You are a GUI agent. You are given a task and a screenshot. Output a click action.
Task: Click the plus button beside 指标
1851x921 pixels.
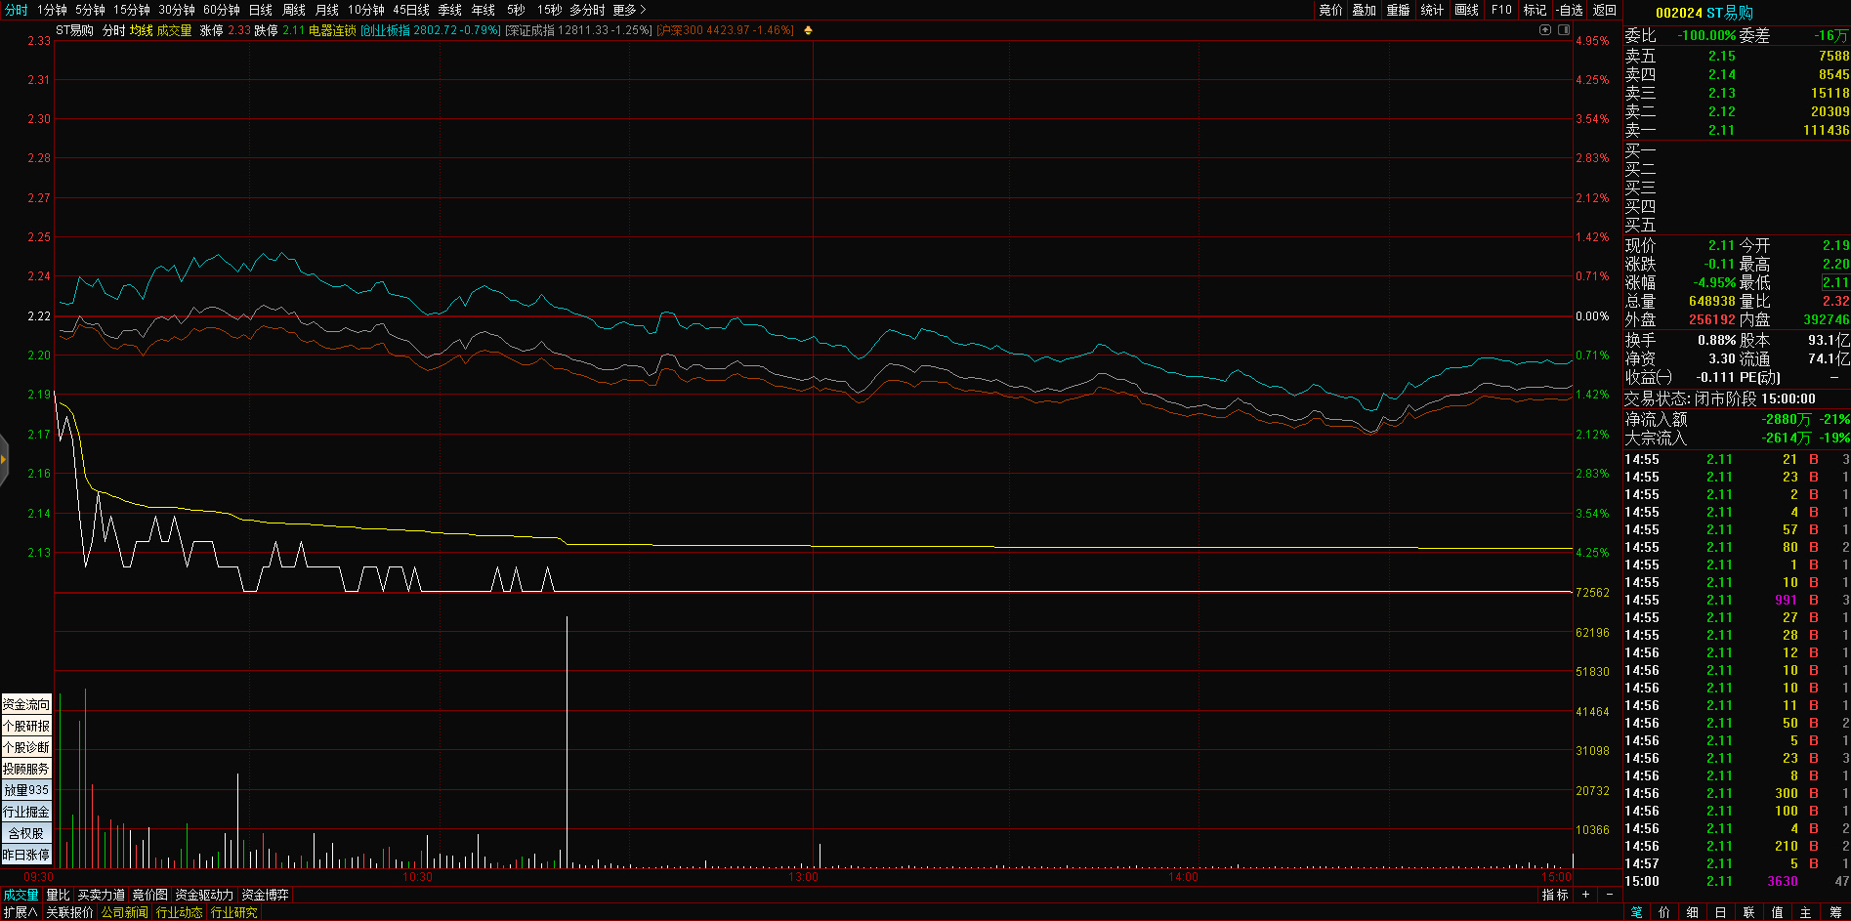[1585, 895]
